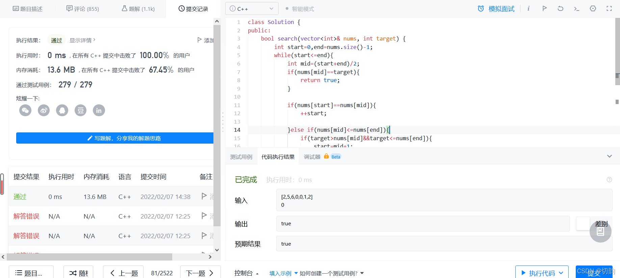Expand 显示详情 details link
Viewport: 620px width, 278px height.
(x=82, y=40)
